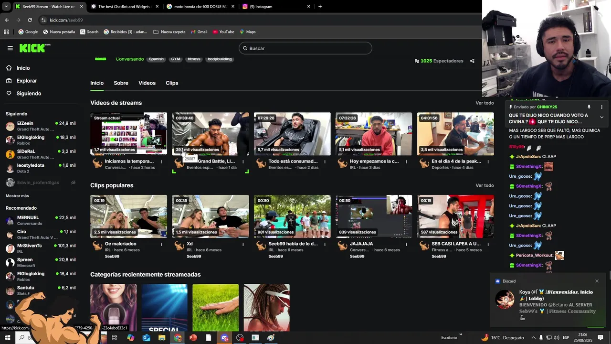This screenshot has height=344, width=611.
Task: Switch to the moto honda cbr 600 tab
Action: 200,6
